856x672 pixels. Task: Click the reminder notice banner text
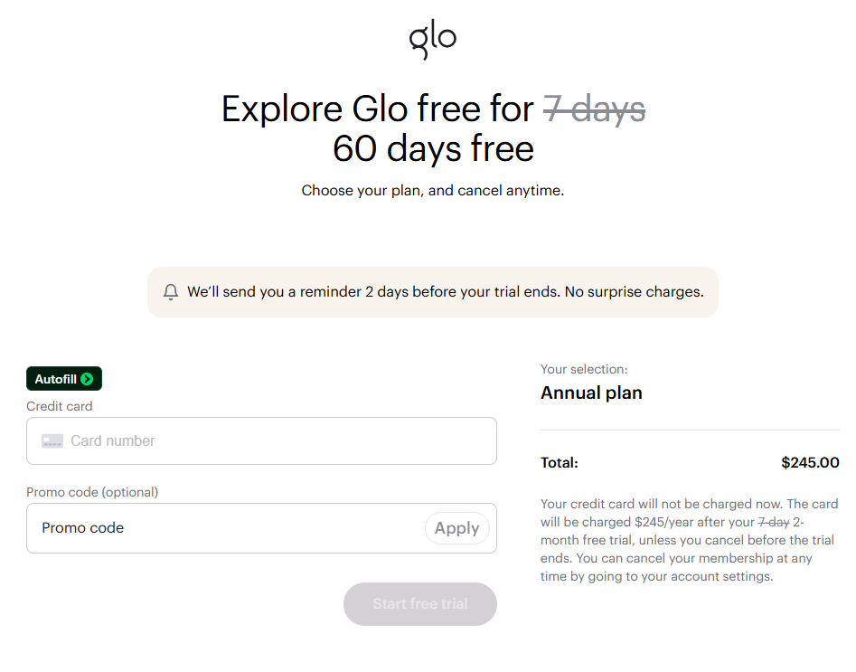click(446, 292)
